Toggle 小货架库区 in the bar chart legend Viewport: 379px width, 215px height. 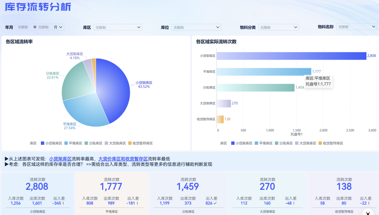coord(242,143)
